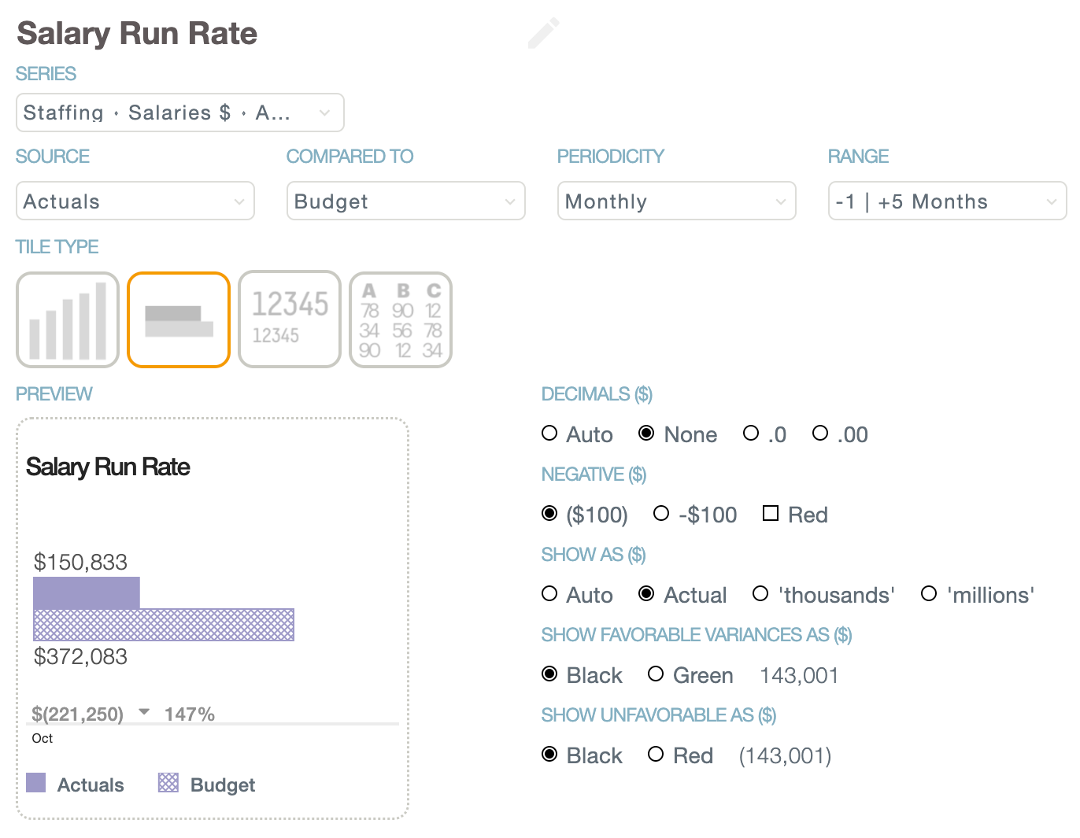
Task: Choose the -$100 negative format
Action: 661,514
